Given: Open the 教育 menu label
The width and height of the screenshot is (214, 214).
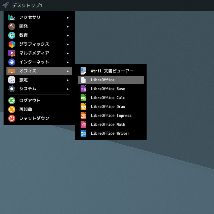Looking at the screenshot, I should click(x=24, y=35).
